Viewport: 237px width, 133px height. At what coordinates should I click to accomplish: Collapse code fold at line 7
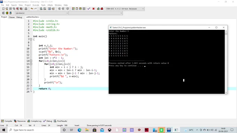(x=31, y=39)
